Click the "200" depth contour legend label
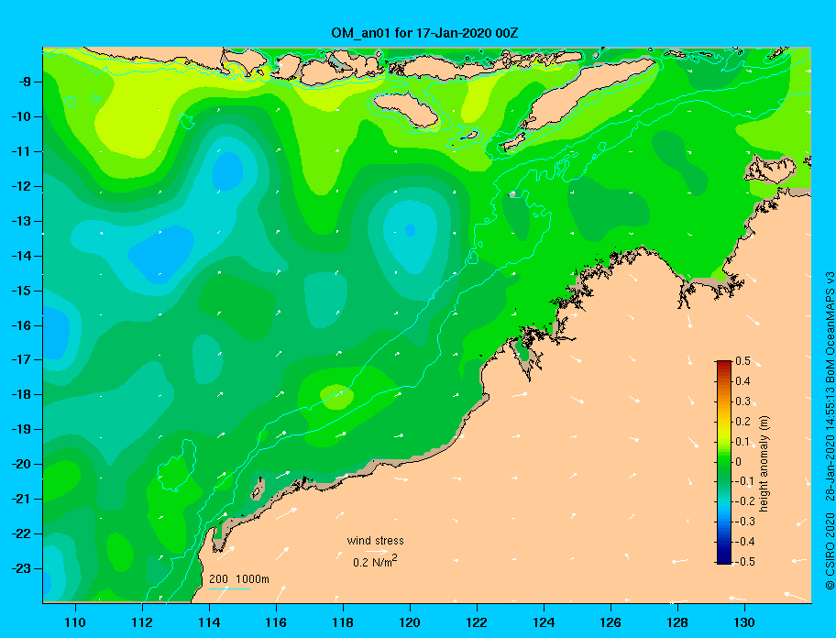836x638 pixels. [218, 579]
